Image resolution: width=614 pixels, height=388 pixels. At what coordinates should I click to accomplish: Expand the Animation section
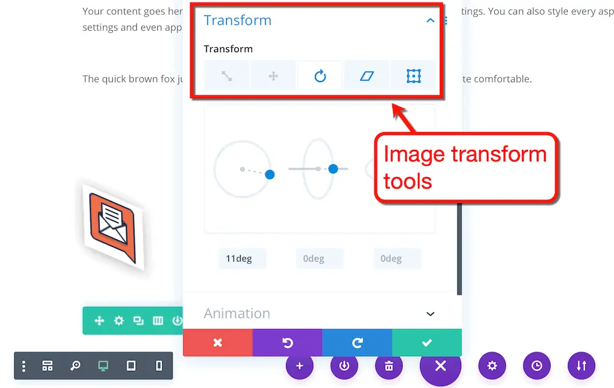coord(319,314)
